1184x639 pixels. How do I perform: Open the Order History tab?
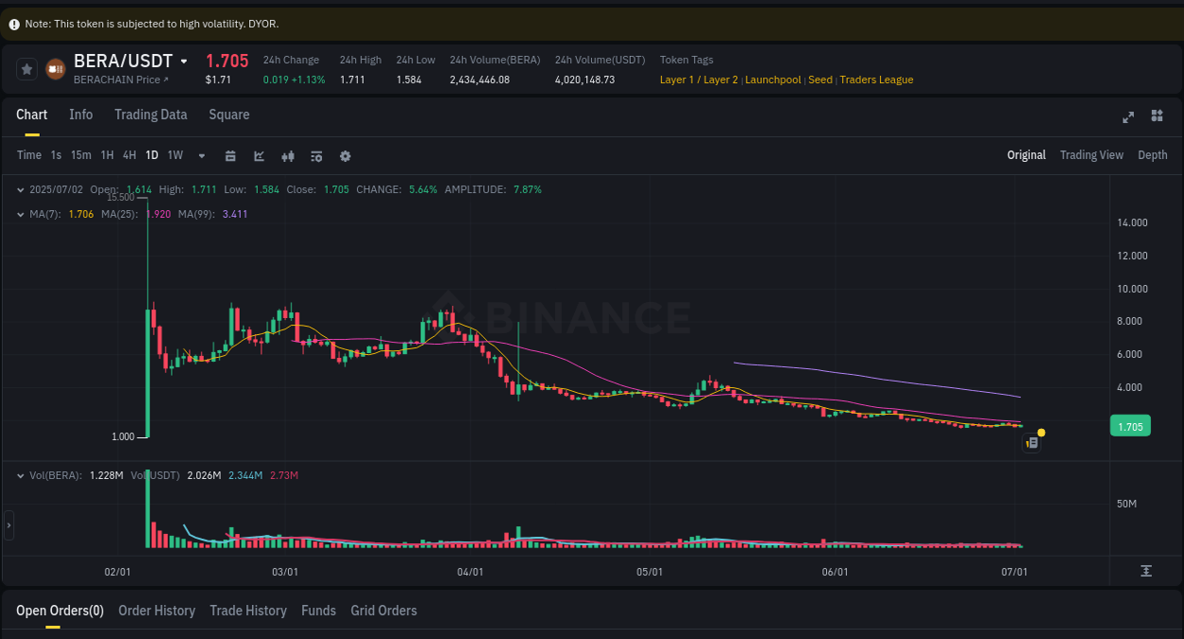point(156,611)
